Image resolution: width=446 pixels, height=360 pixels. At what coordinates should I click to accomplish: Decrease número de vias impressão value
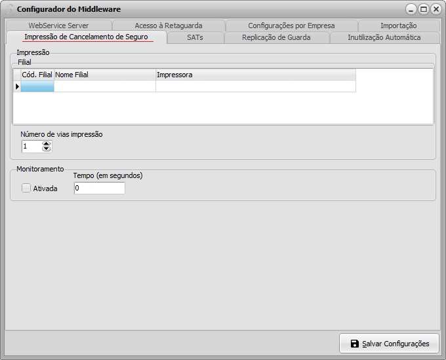[x=46, y=149]
